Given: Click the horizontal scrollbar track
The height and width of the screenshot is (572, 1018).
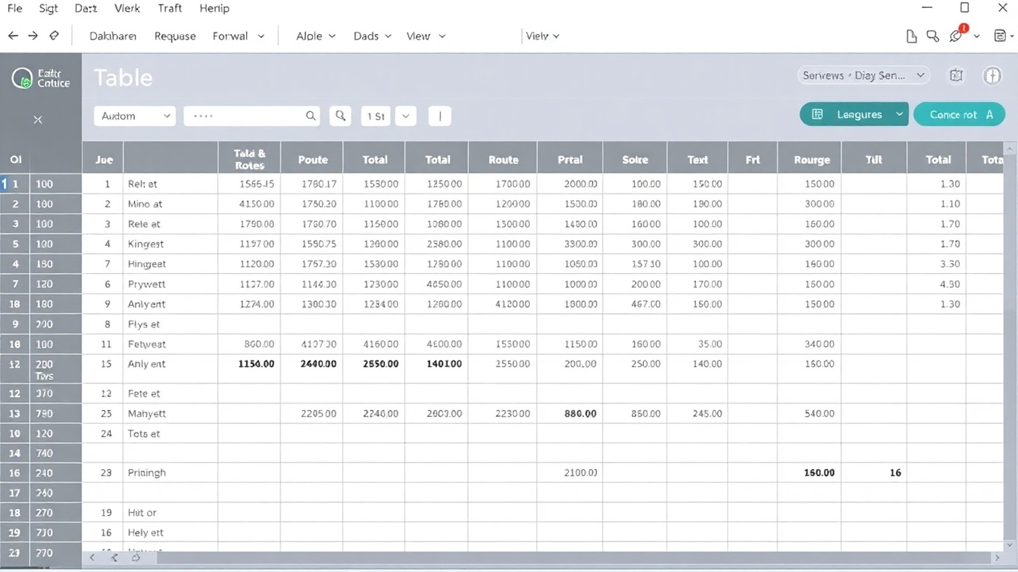Looking at the screenshot, I should click(x=573, y=557).
